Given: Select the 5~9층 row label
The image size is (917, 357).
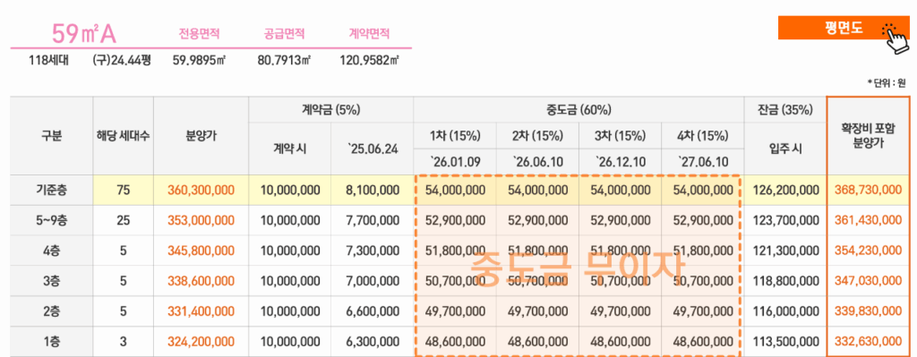Looking at the screenshot, I should click(51, 220).
